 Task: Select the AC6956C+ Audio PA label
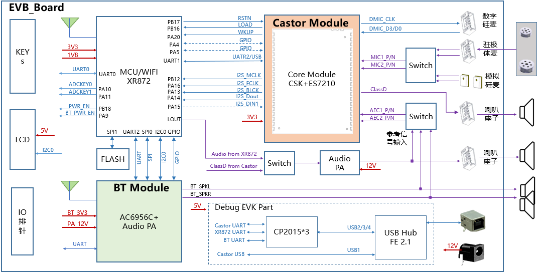[x=139, y=222]
